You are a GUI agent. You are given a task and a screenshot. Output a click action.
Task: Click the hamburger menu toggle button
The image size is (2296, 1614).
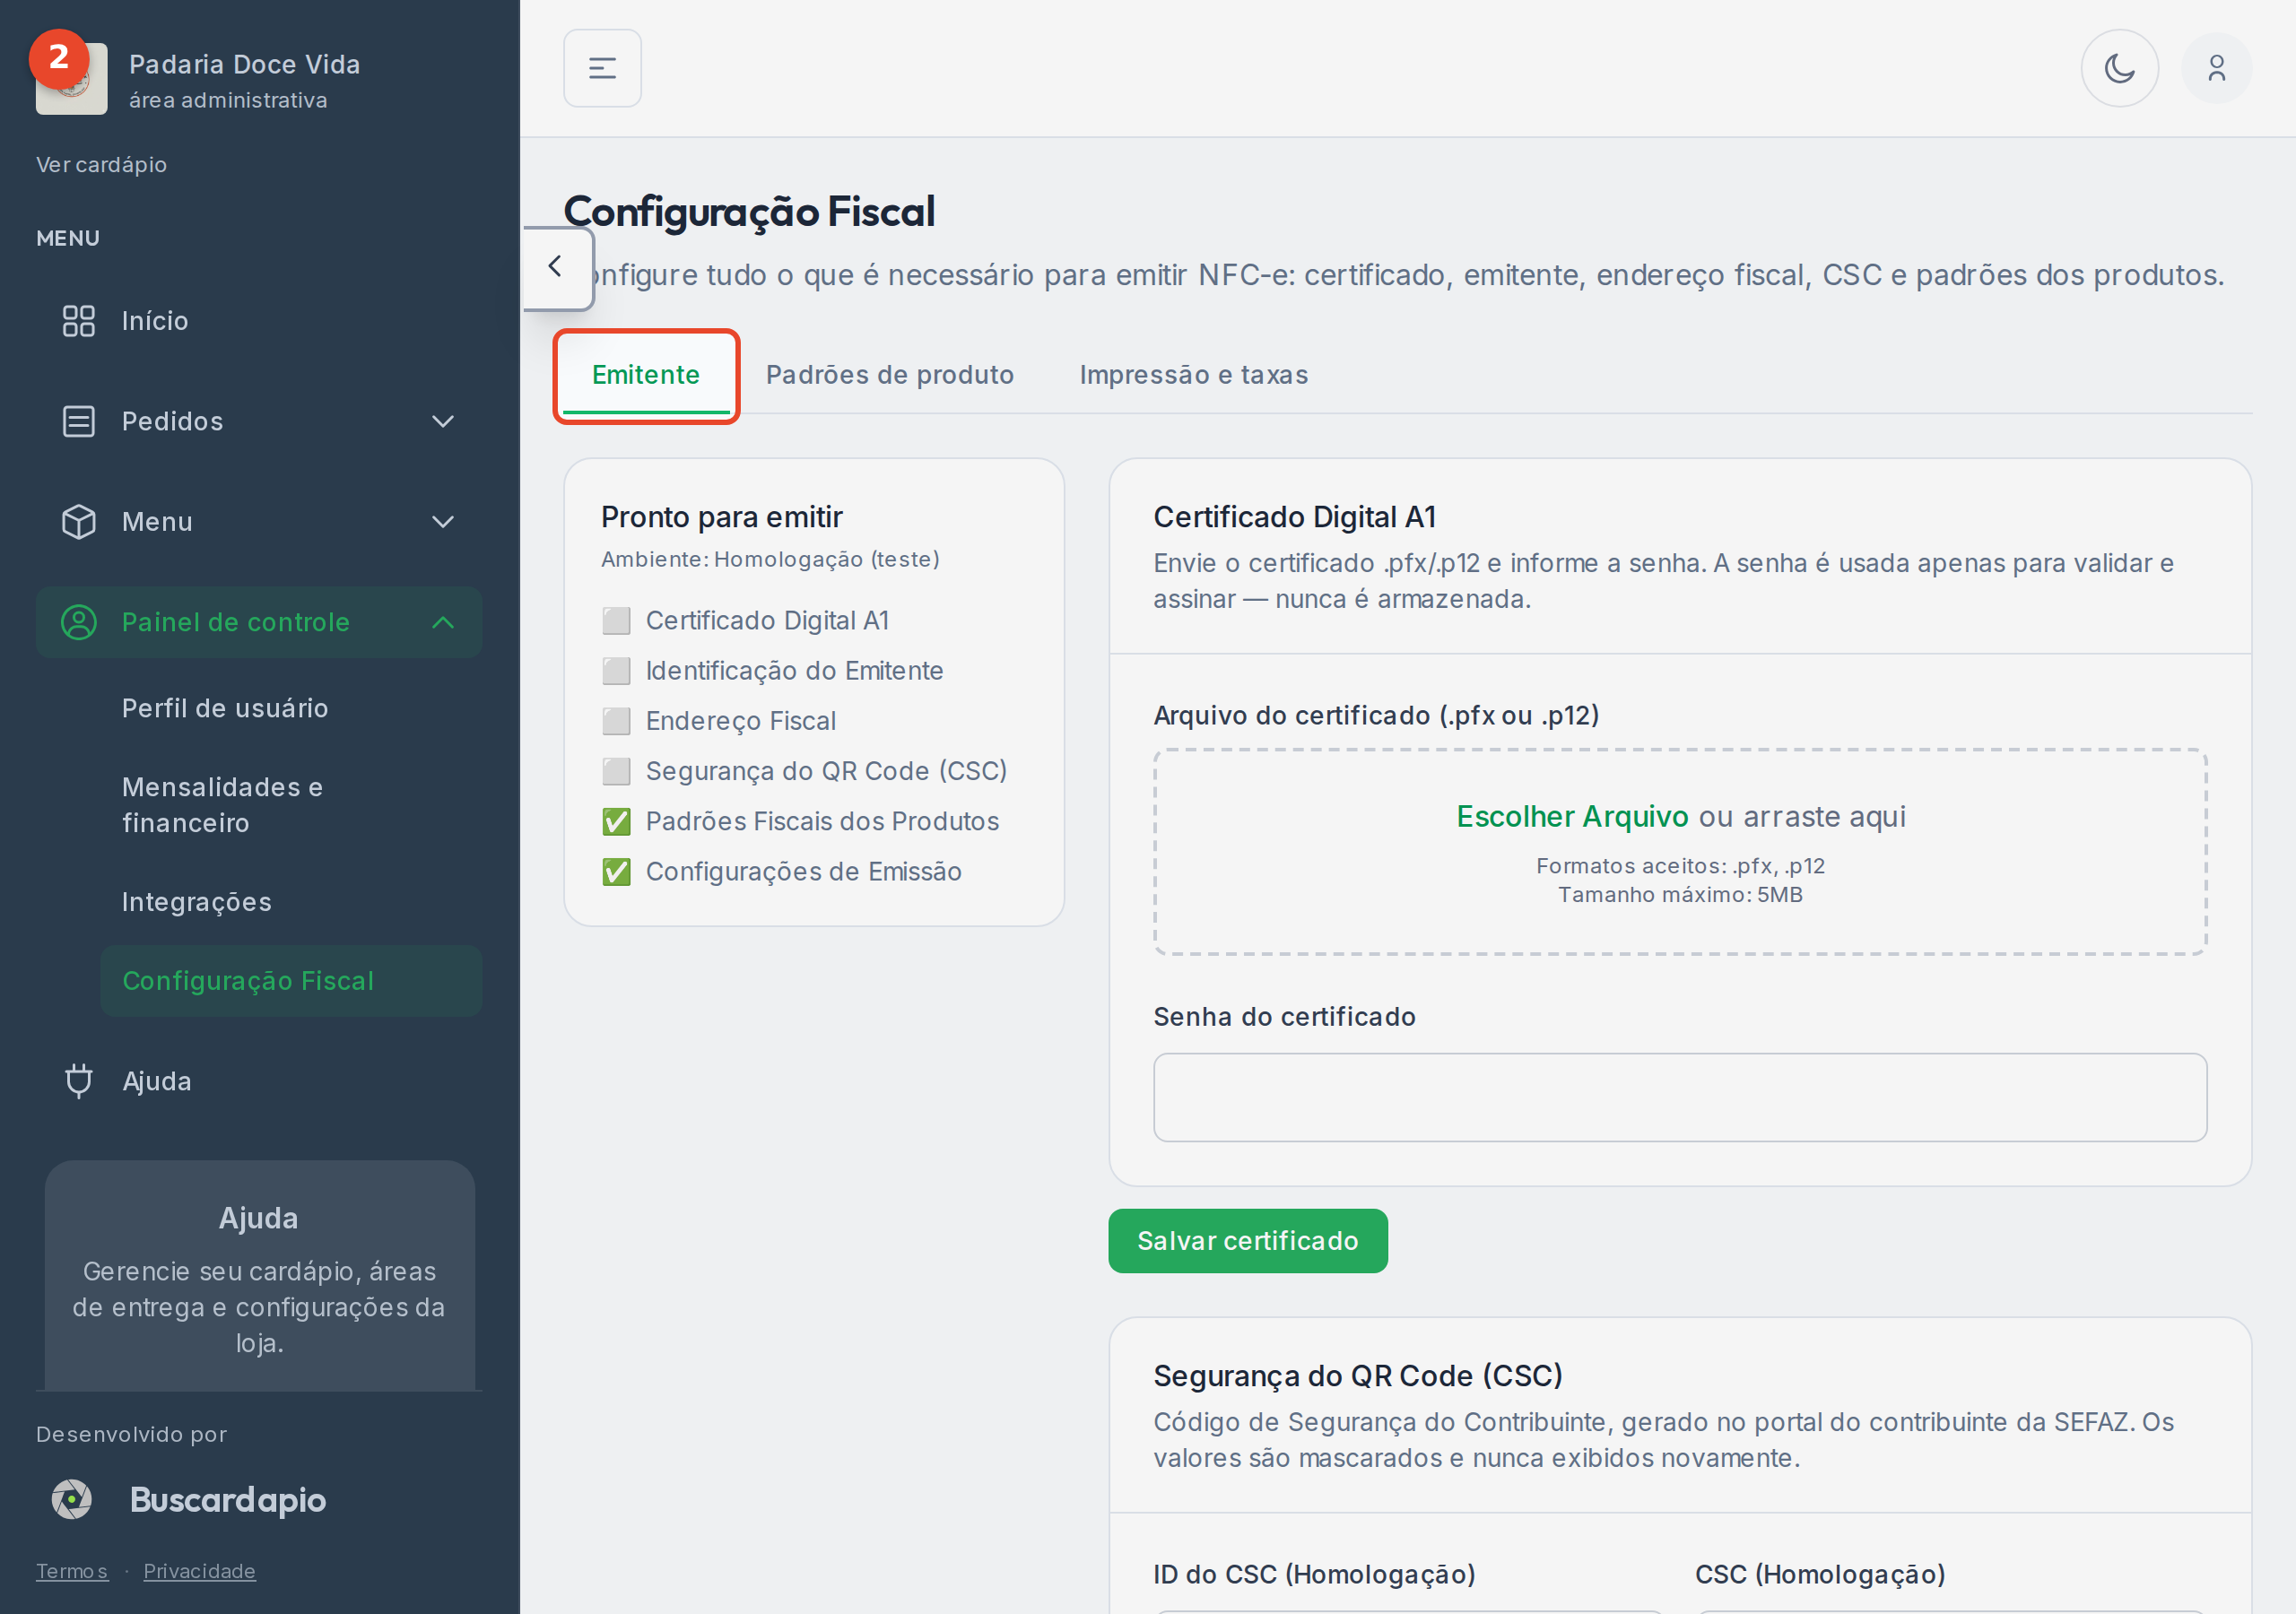[602, 68]
